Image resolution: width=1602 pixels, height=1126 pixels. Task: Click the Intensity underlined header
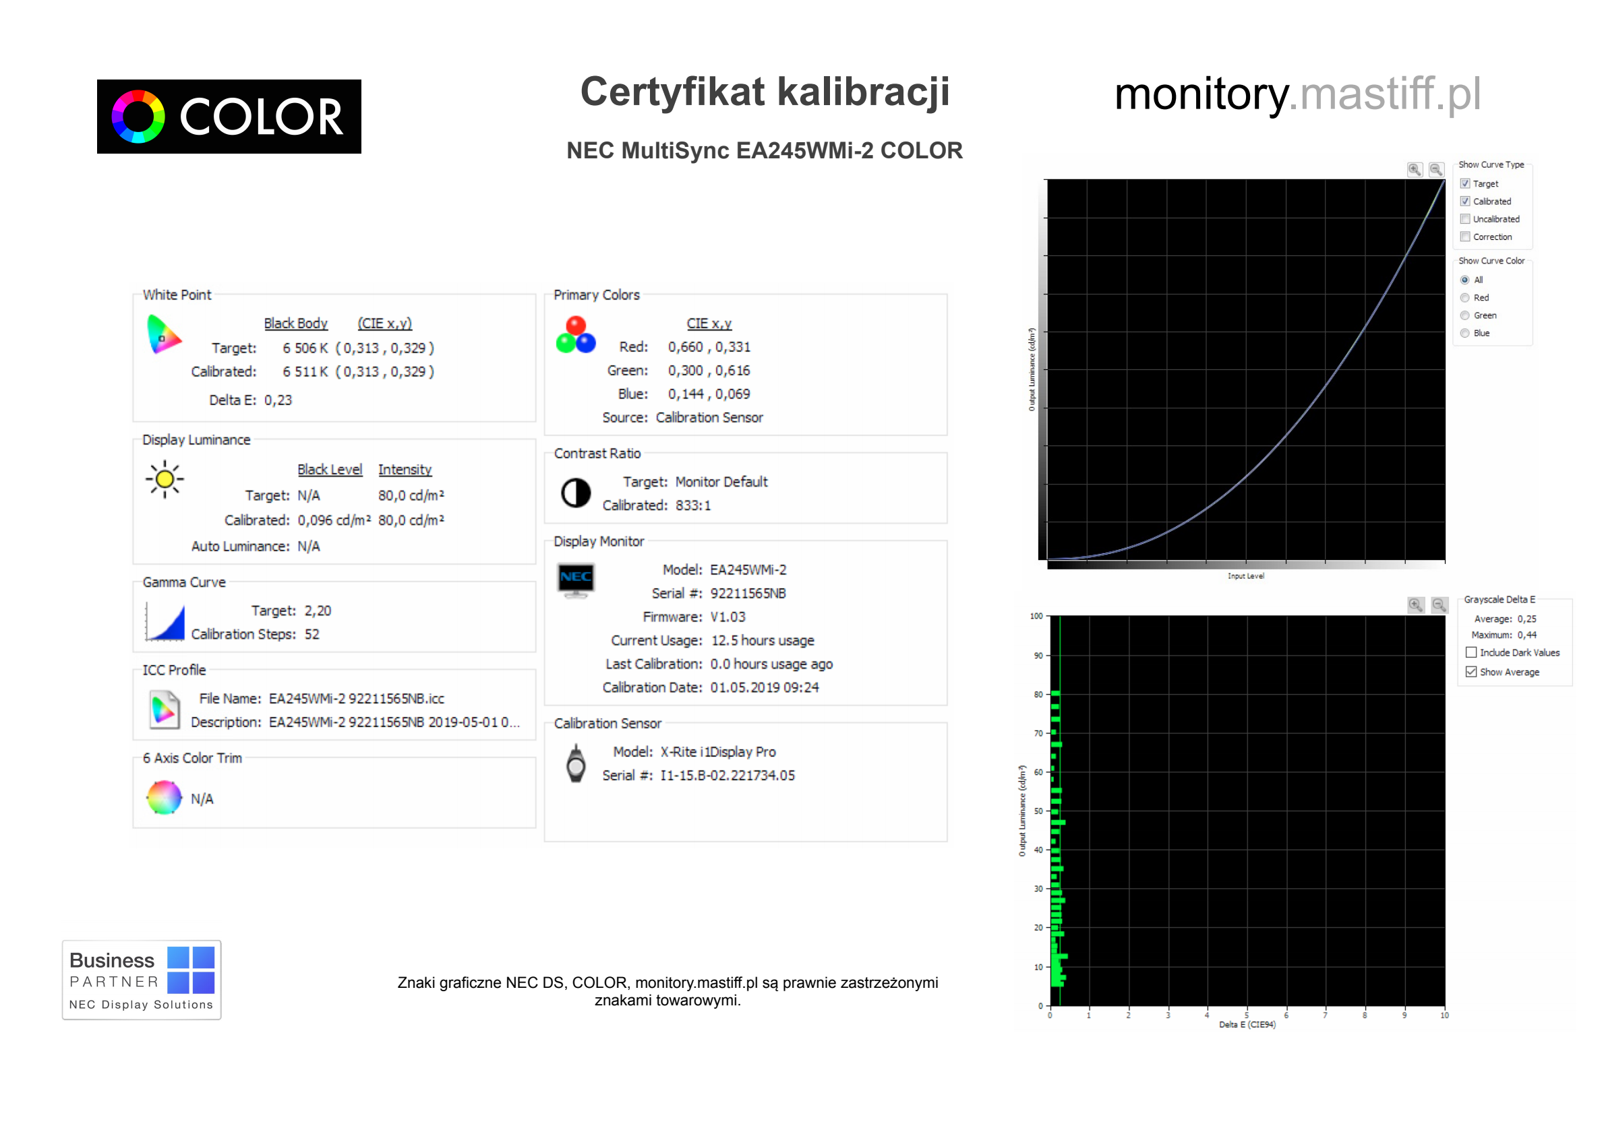point(405,470)
